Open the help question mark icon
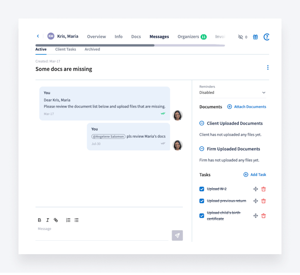The width and height of the screenshot is (300, 275). (266, 37)
